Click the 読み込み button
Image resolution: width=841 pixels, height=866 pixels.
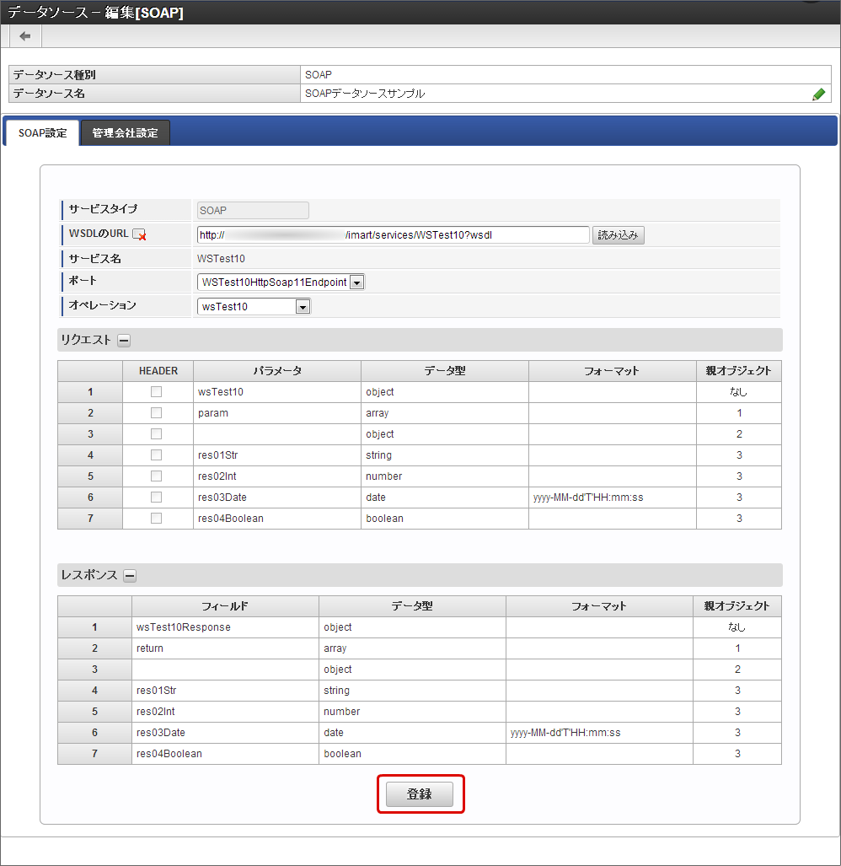click(619, 235)
